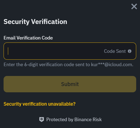140x128 pixels.
Task: Click the Email Verification Code label
Action: (28, 38)
